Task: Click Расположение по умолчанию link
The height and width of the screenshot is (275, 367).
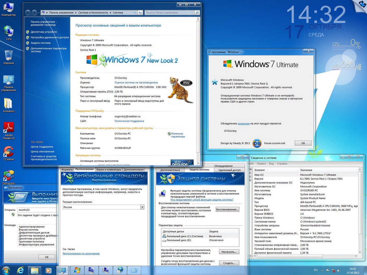Action: (x=81, y=254)
